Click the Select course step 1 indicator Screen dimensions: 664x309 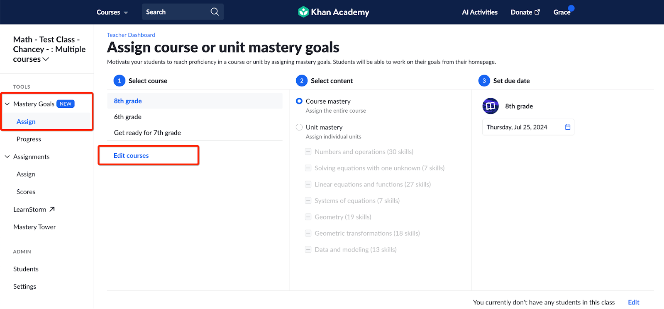[x=120, y=81]
